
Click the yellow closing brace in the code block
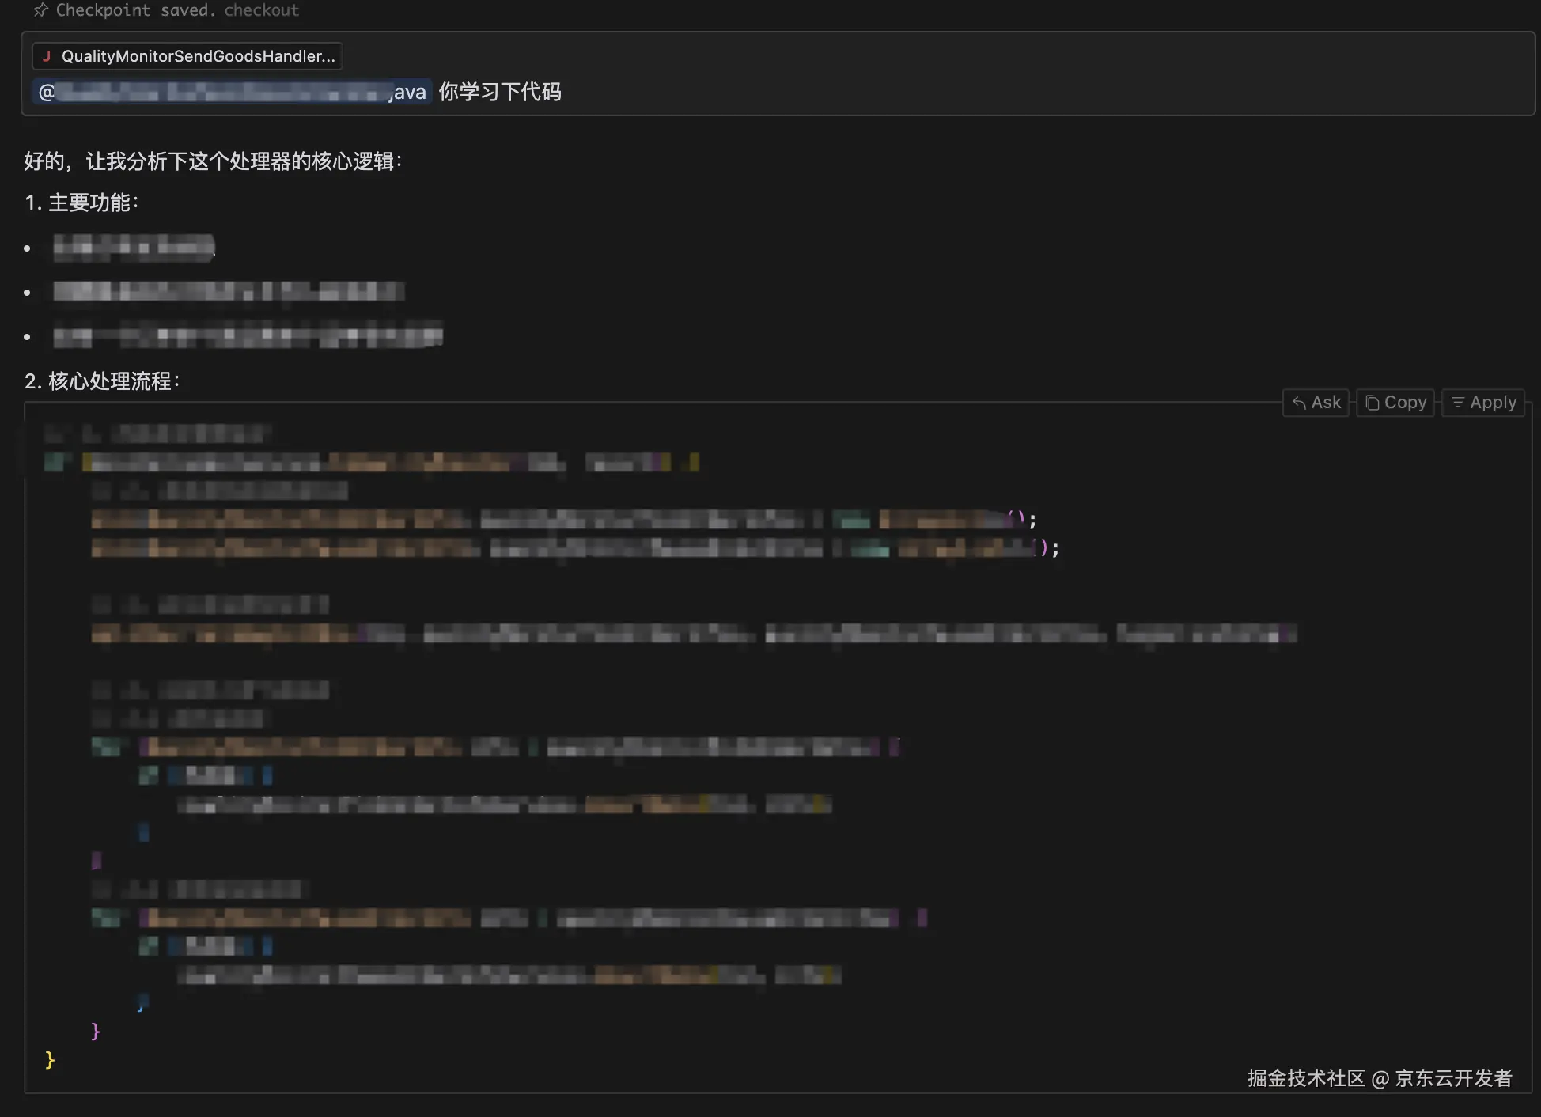coord(50,1059)
